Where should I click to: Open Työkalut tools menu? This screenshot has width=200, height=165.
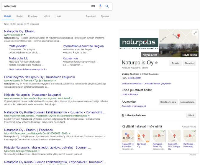coord(105,16)
